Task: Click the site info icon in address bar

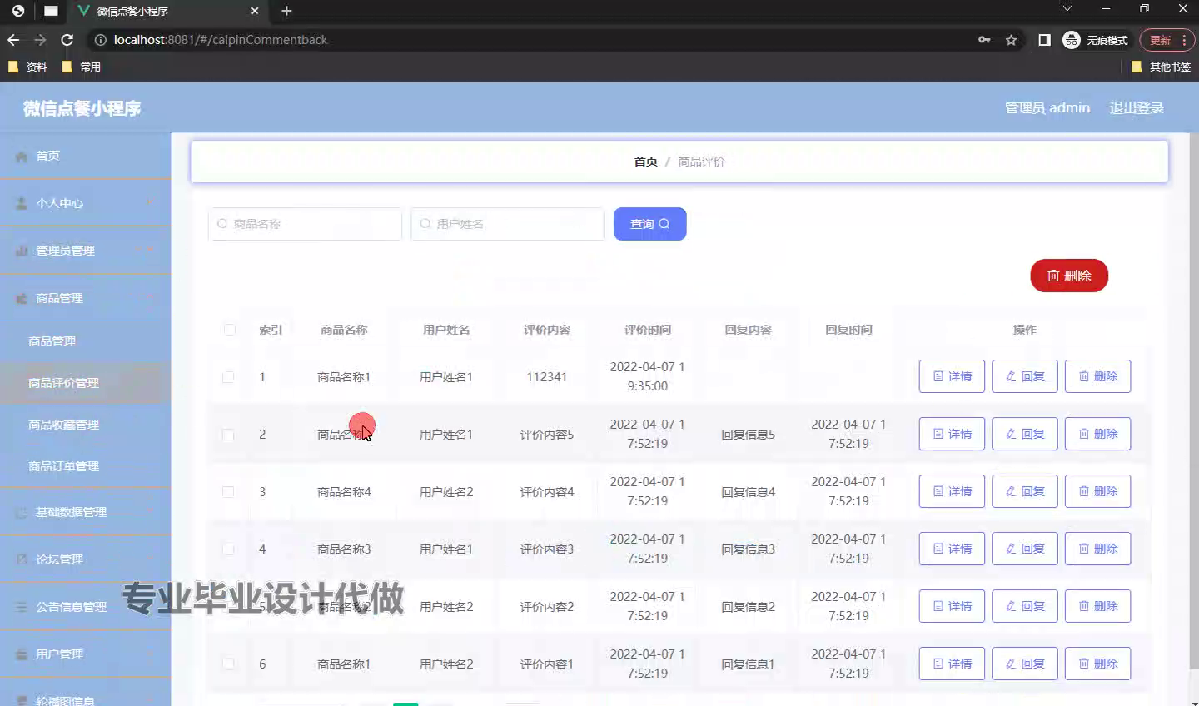Action: [x=100, y=40]
